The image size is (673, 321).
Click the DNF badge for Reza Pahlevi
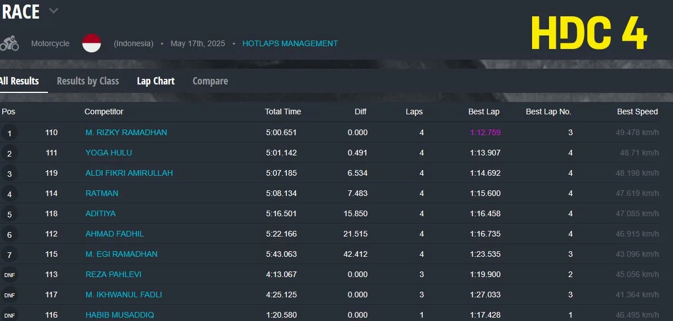click(x=9, y=275)
